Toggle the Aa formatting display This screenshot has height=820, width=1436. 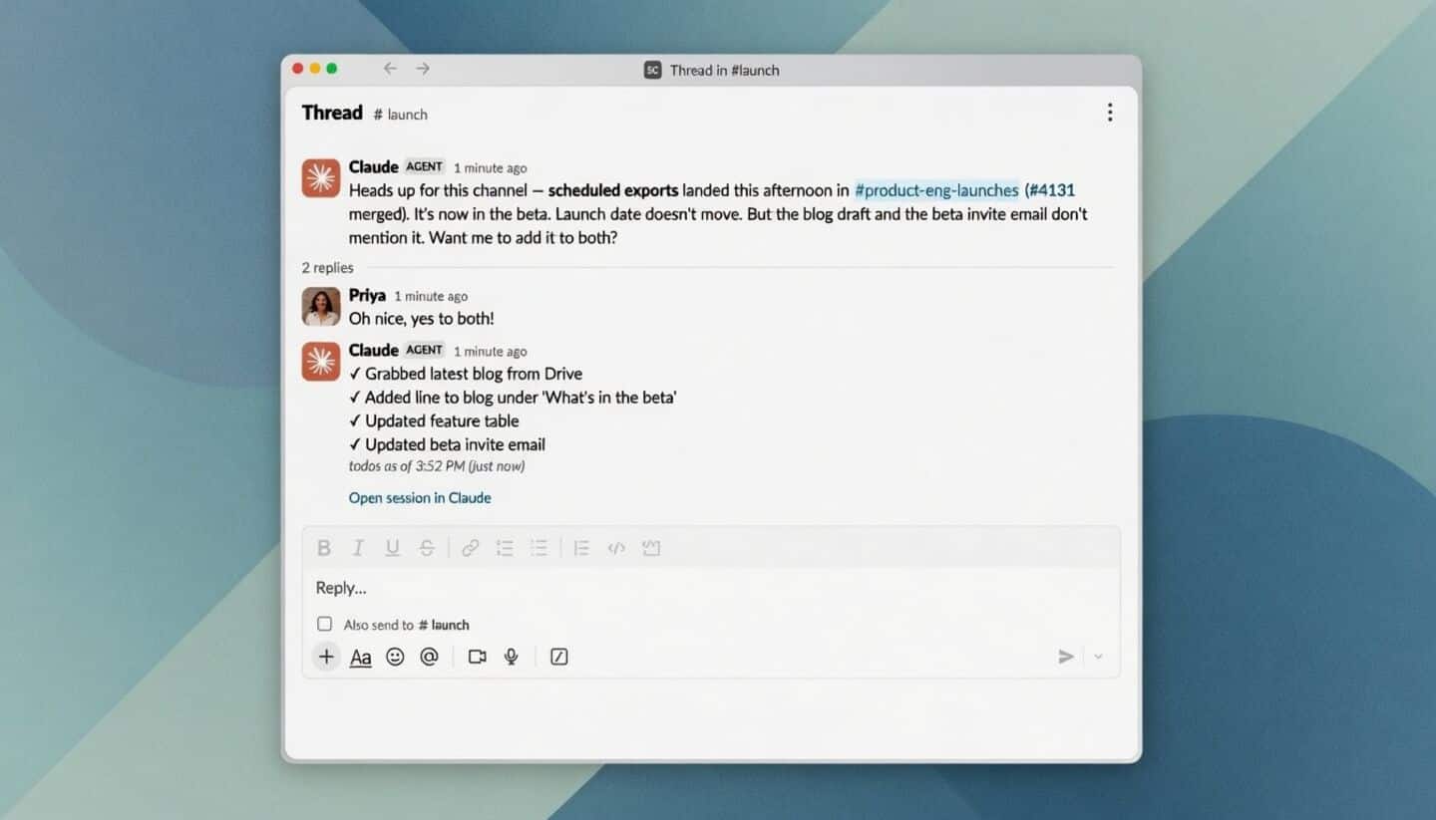pos(361,657)
